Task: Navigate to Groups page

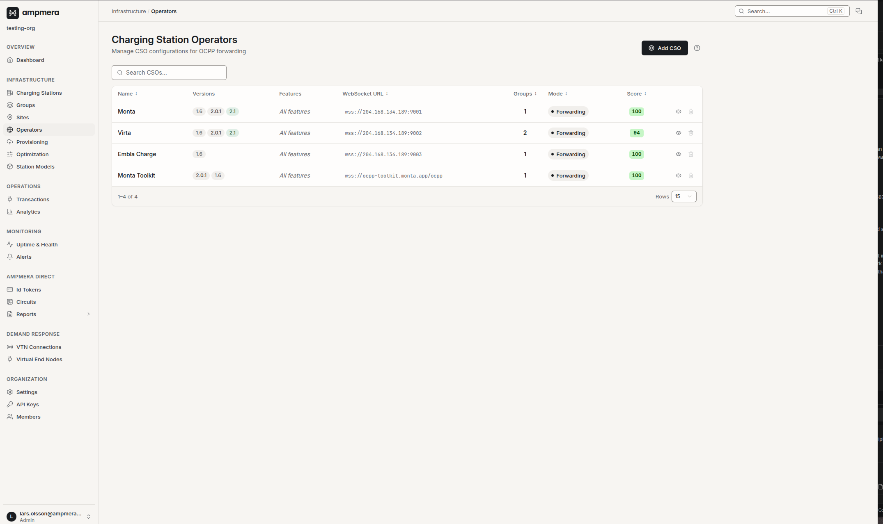Action: [x=49, y=105]
